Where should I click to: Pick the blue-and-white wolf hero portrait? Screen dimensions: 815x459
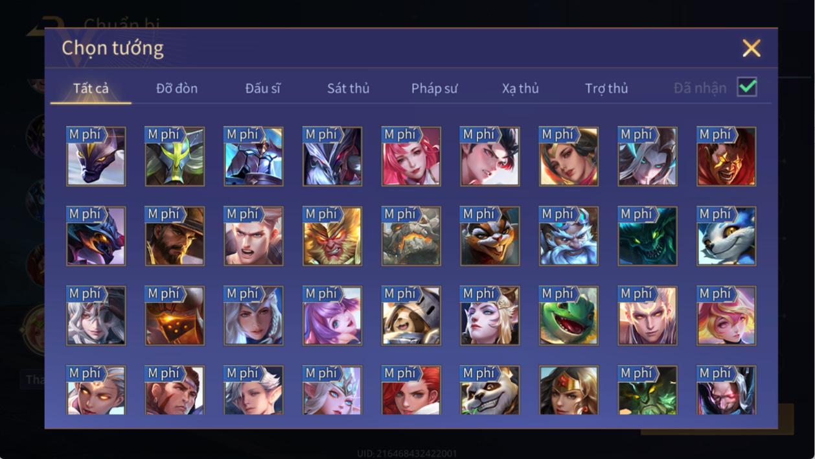coord(726,236)
